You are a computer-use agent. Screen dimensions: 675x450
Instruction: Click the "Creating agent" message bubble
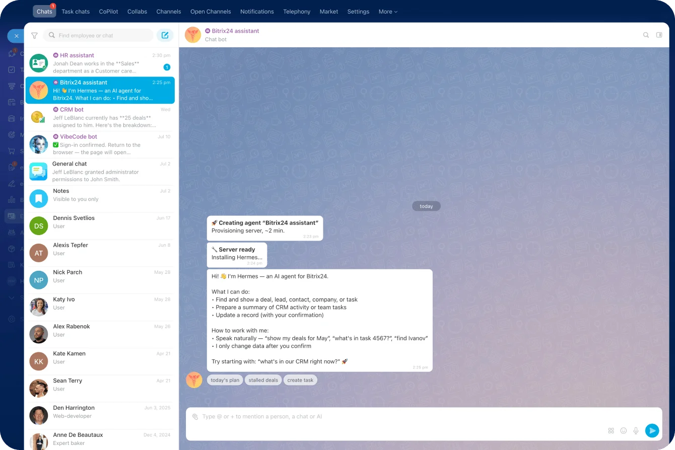[265, 229]
